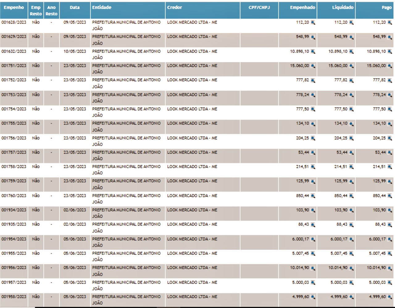Click magnifier next to Liquidado 10.898,10
Image resolution: width=395 pixels, height=308 pixels.
tap(351, 52)
